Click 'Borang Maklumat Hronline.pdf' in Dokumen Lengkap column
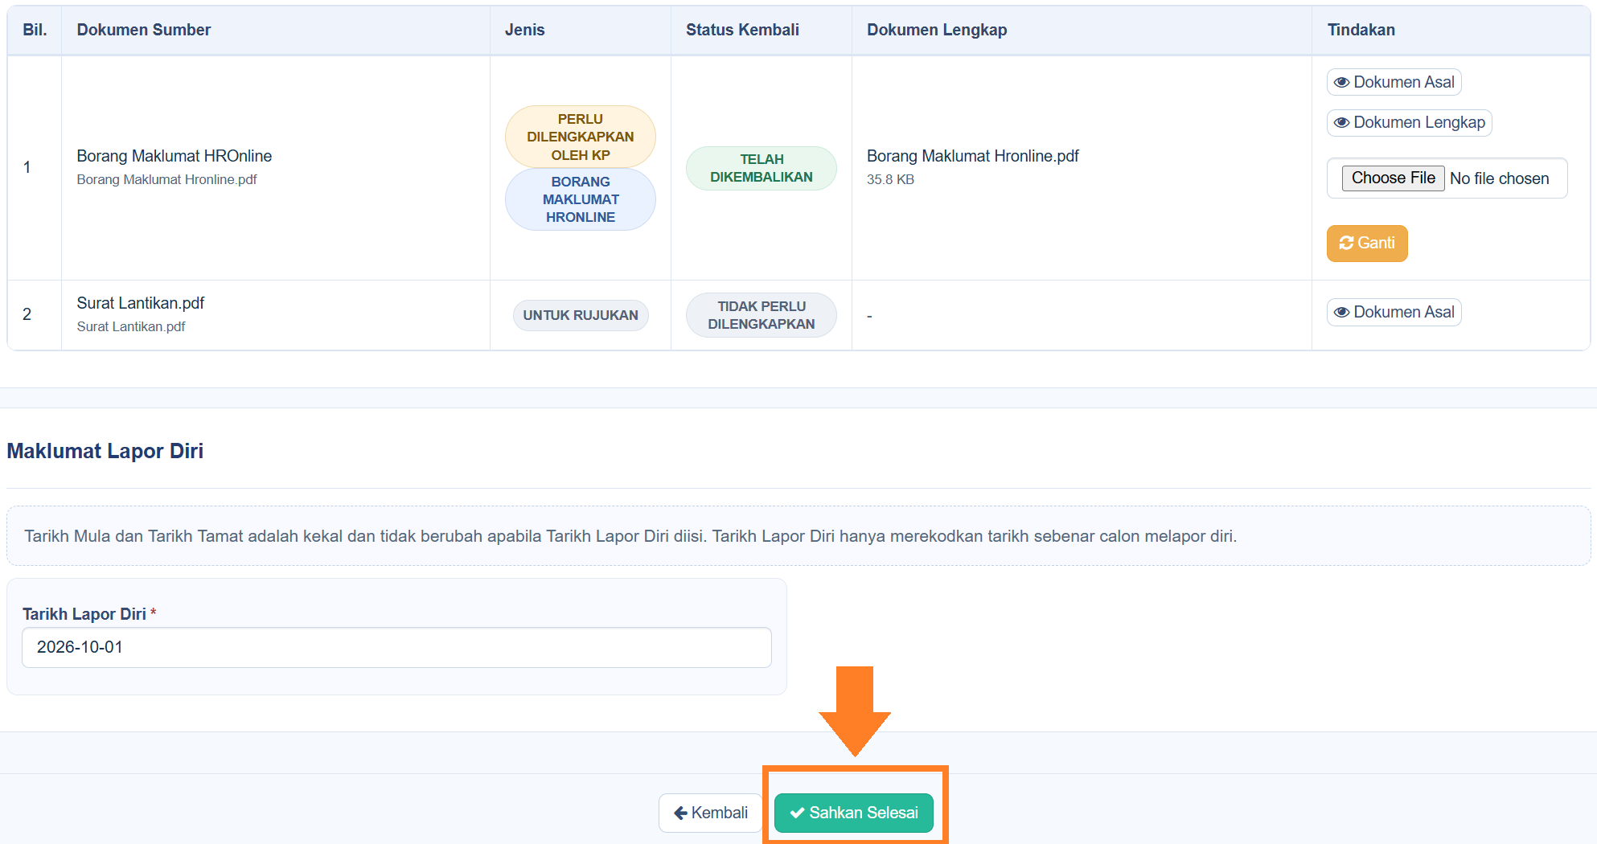The height and width of the screenshot is (844, 1597). [972, 156]
